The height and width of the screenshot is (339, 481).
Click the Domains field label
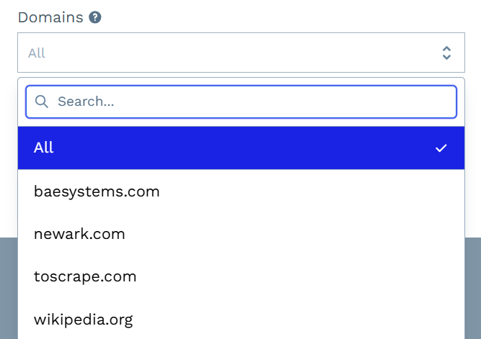click(x=50, y=17)
